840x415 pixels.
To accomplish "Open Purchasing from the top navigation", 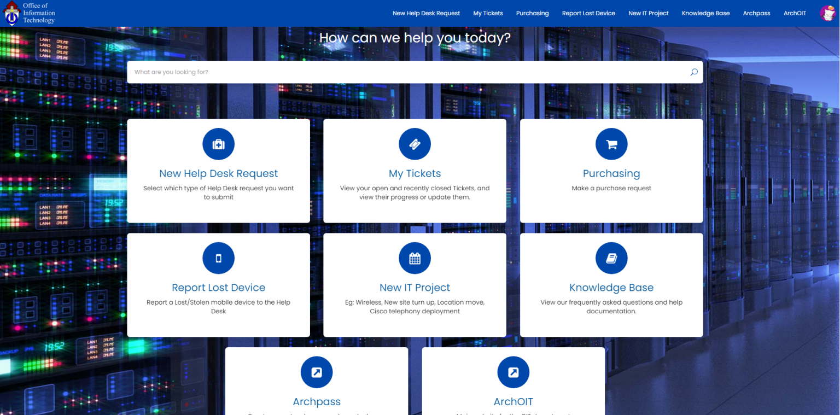I will (x=532, y=13).
